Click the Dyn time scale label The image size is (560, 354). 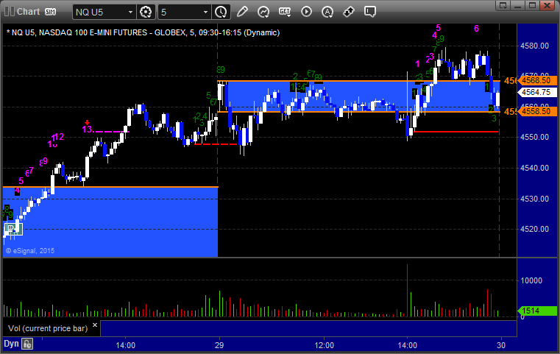click(x=11, y=344)
